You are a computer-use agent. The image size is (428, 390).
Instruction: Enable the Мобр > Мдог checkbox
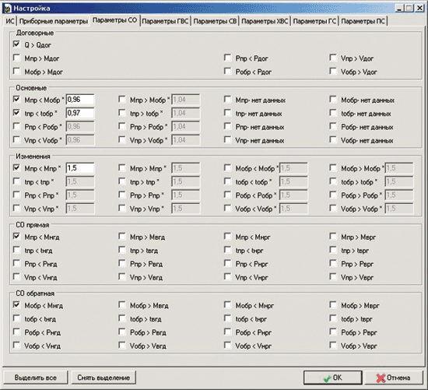click(16, 72)
